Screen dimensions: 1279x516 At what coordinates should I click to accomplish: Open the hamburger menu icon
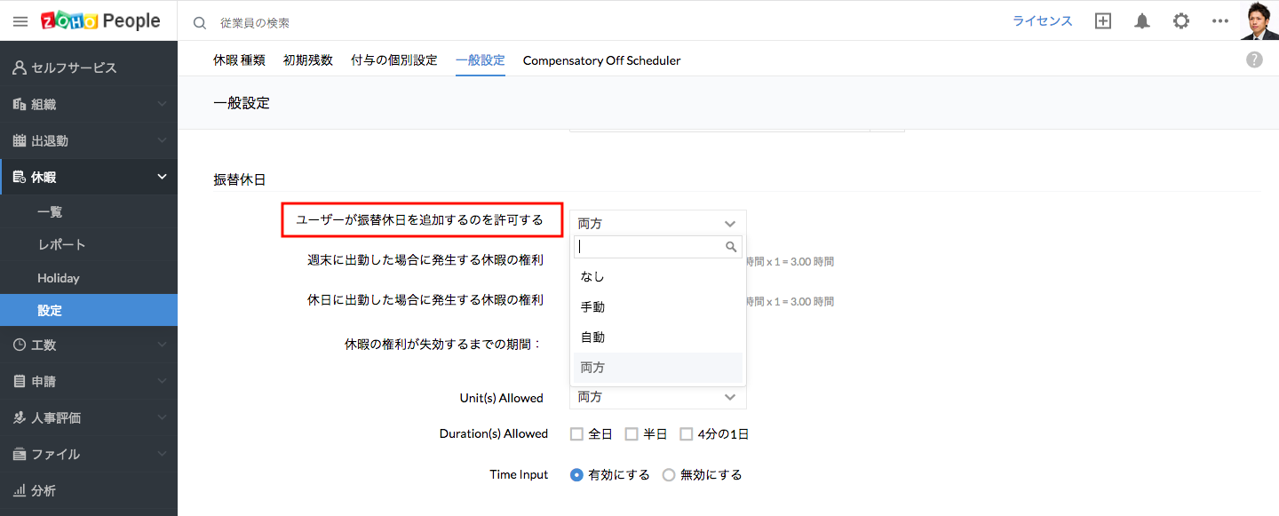pyautogui.click(x=20, y=21)
